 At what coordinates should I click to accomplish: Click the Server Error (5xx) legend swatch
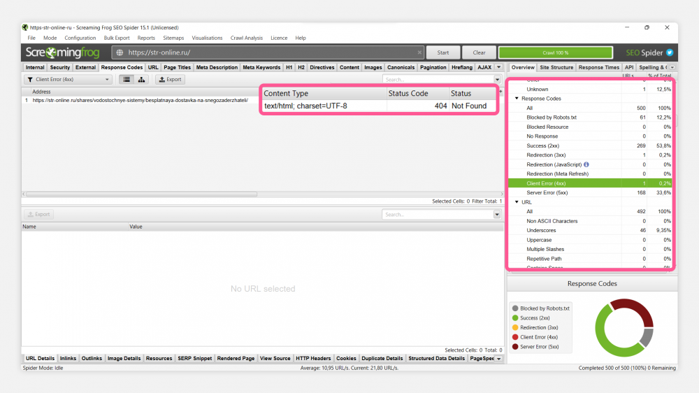(x=515, y=347)
